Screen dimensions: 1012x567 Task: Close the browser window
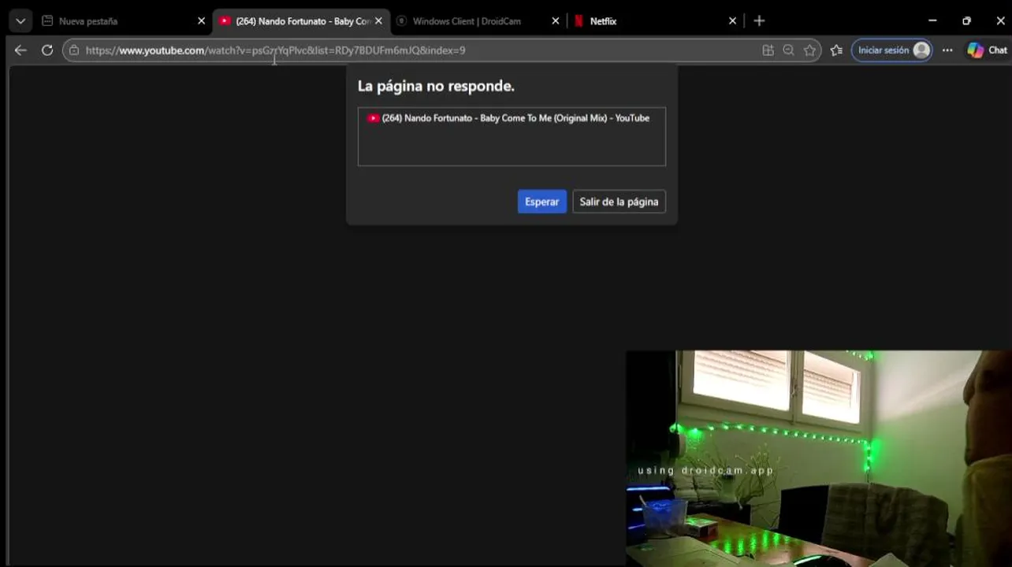1000,21
